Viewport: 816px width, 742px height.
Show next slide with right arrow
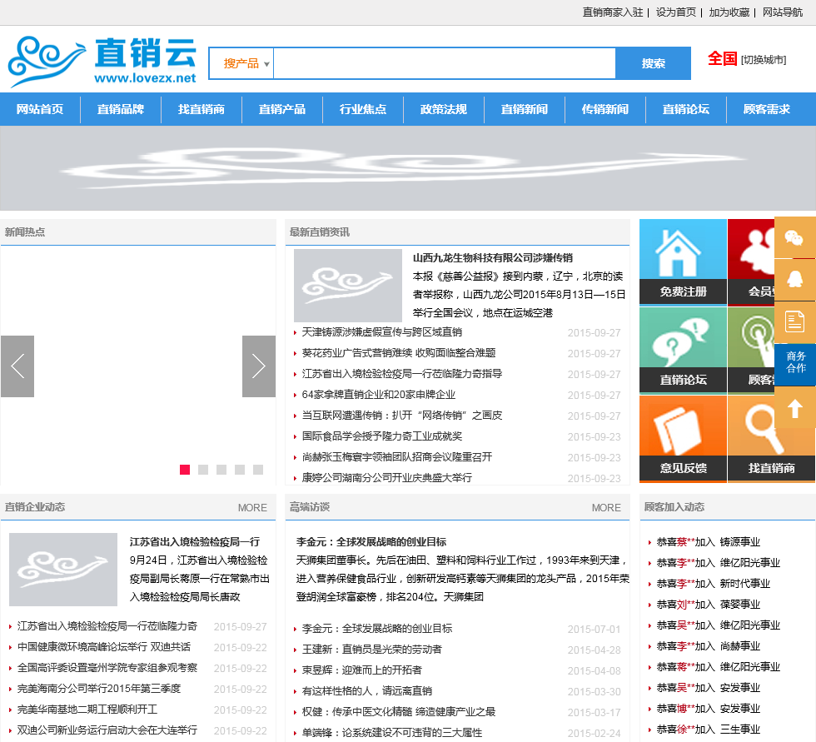259,366
